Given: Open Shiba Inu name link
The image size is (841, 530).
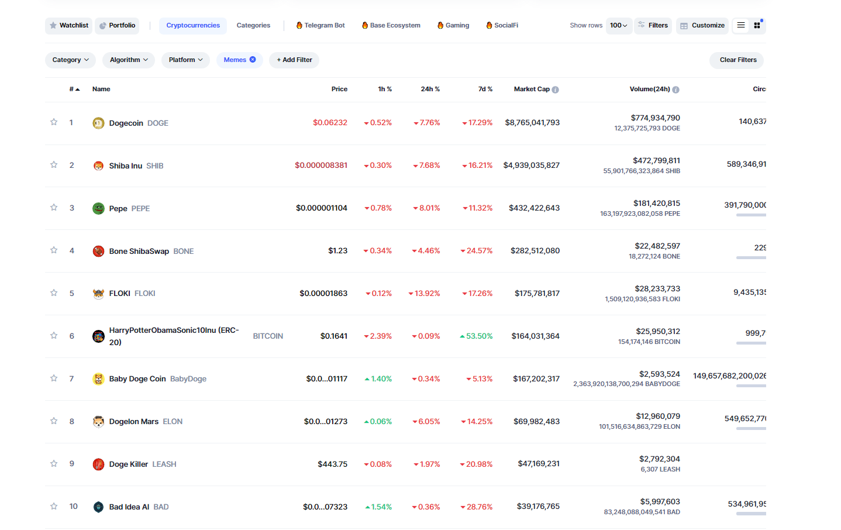Looking at the screenshot, I should click(x=126, y=166).
